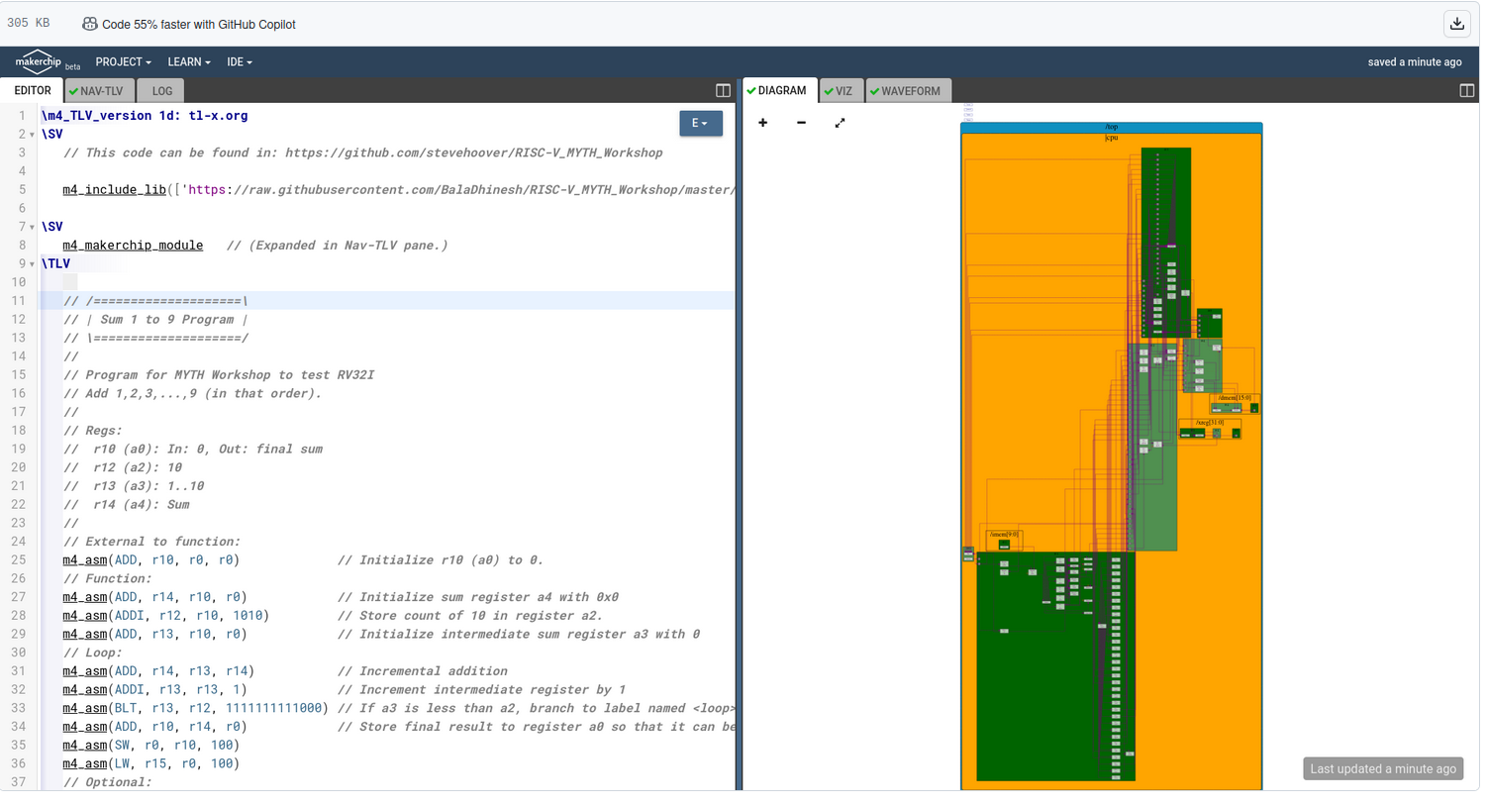Screen dimensions: 1487x806
Task: Click the download icon at top right
Action: tap(1456, 22)
